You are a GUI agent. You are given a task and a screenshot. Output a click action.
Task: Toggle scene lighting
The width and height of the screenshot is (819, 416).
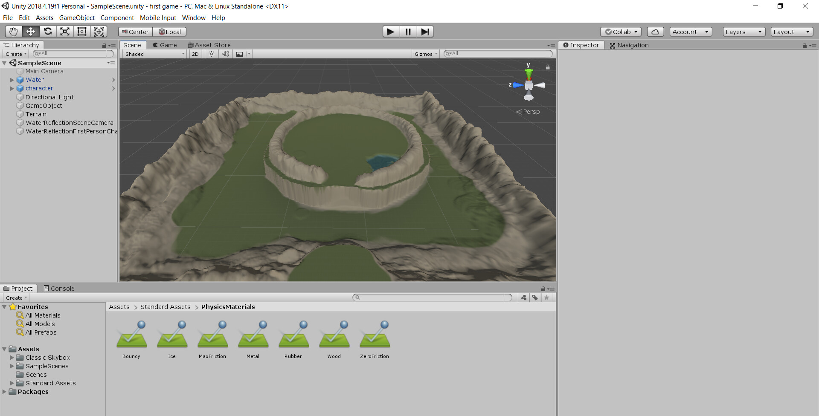[211, 54]
